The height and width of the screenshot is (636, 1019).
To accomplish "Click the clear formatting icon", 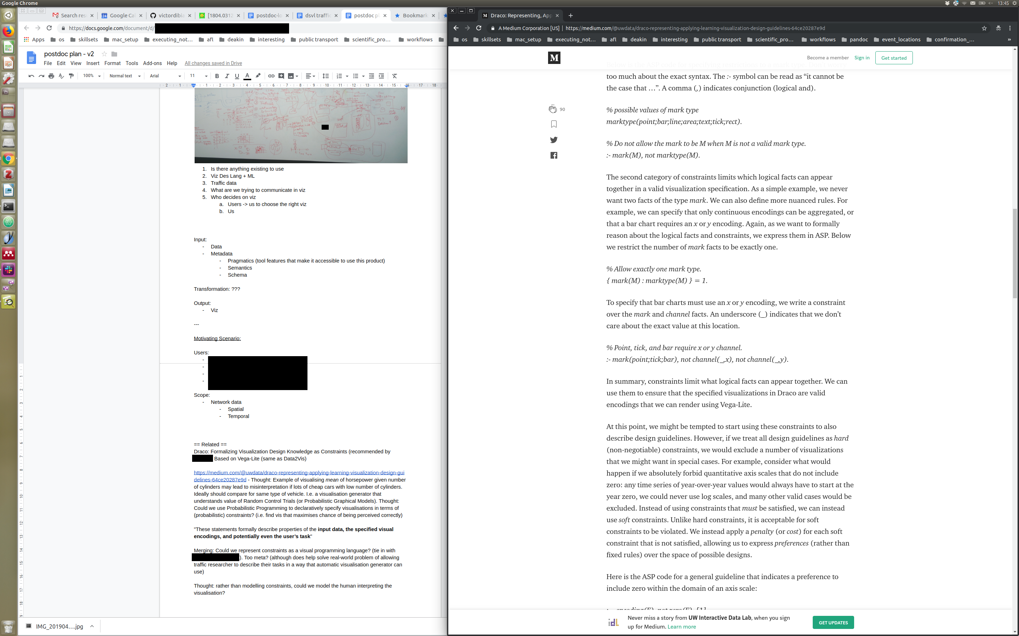I will [x=395, y=76].
